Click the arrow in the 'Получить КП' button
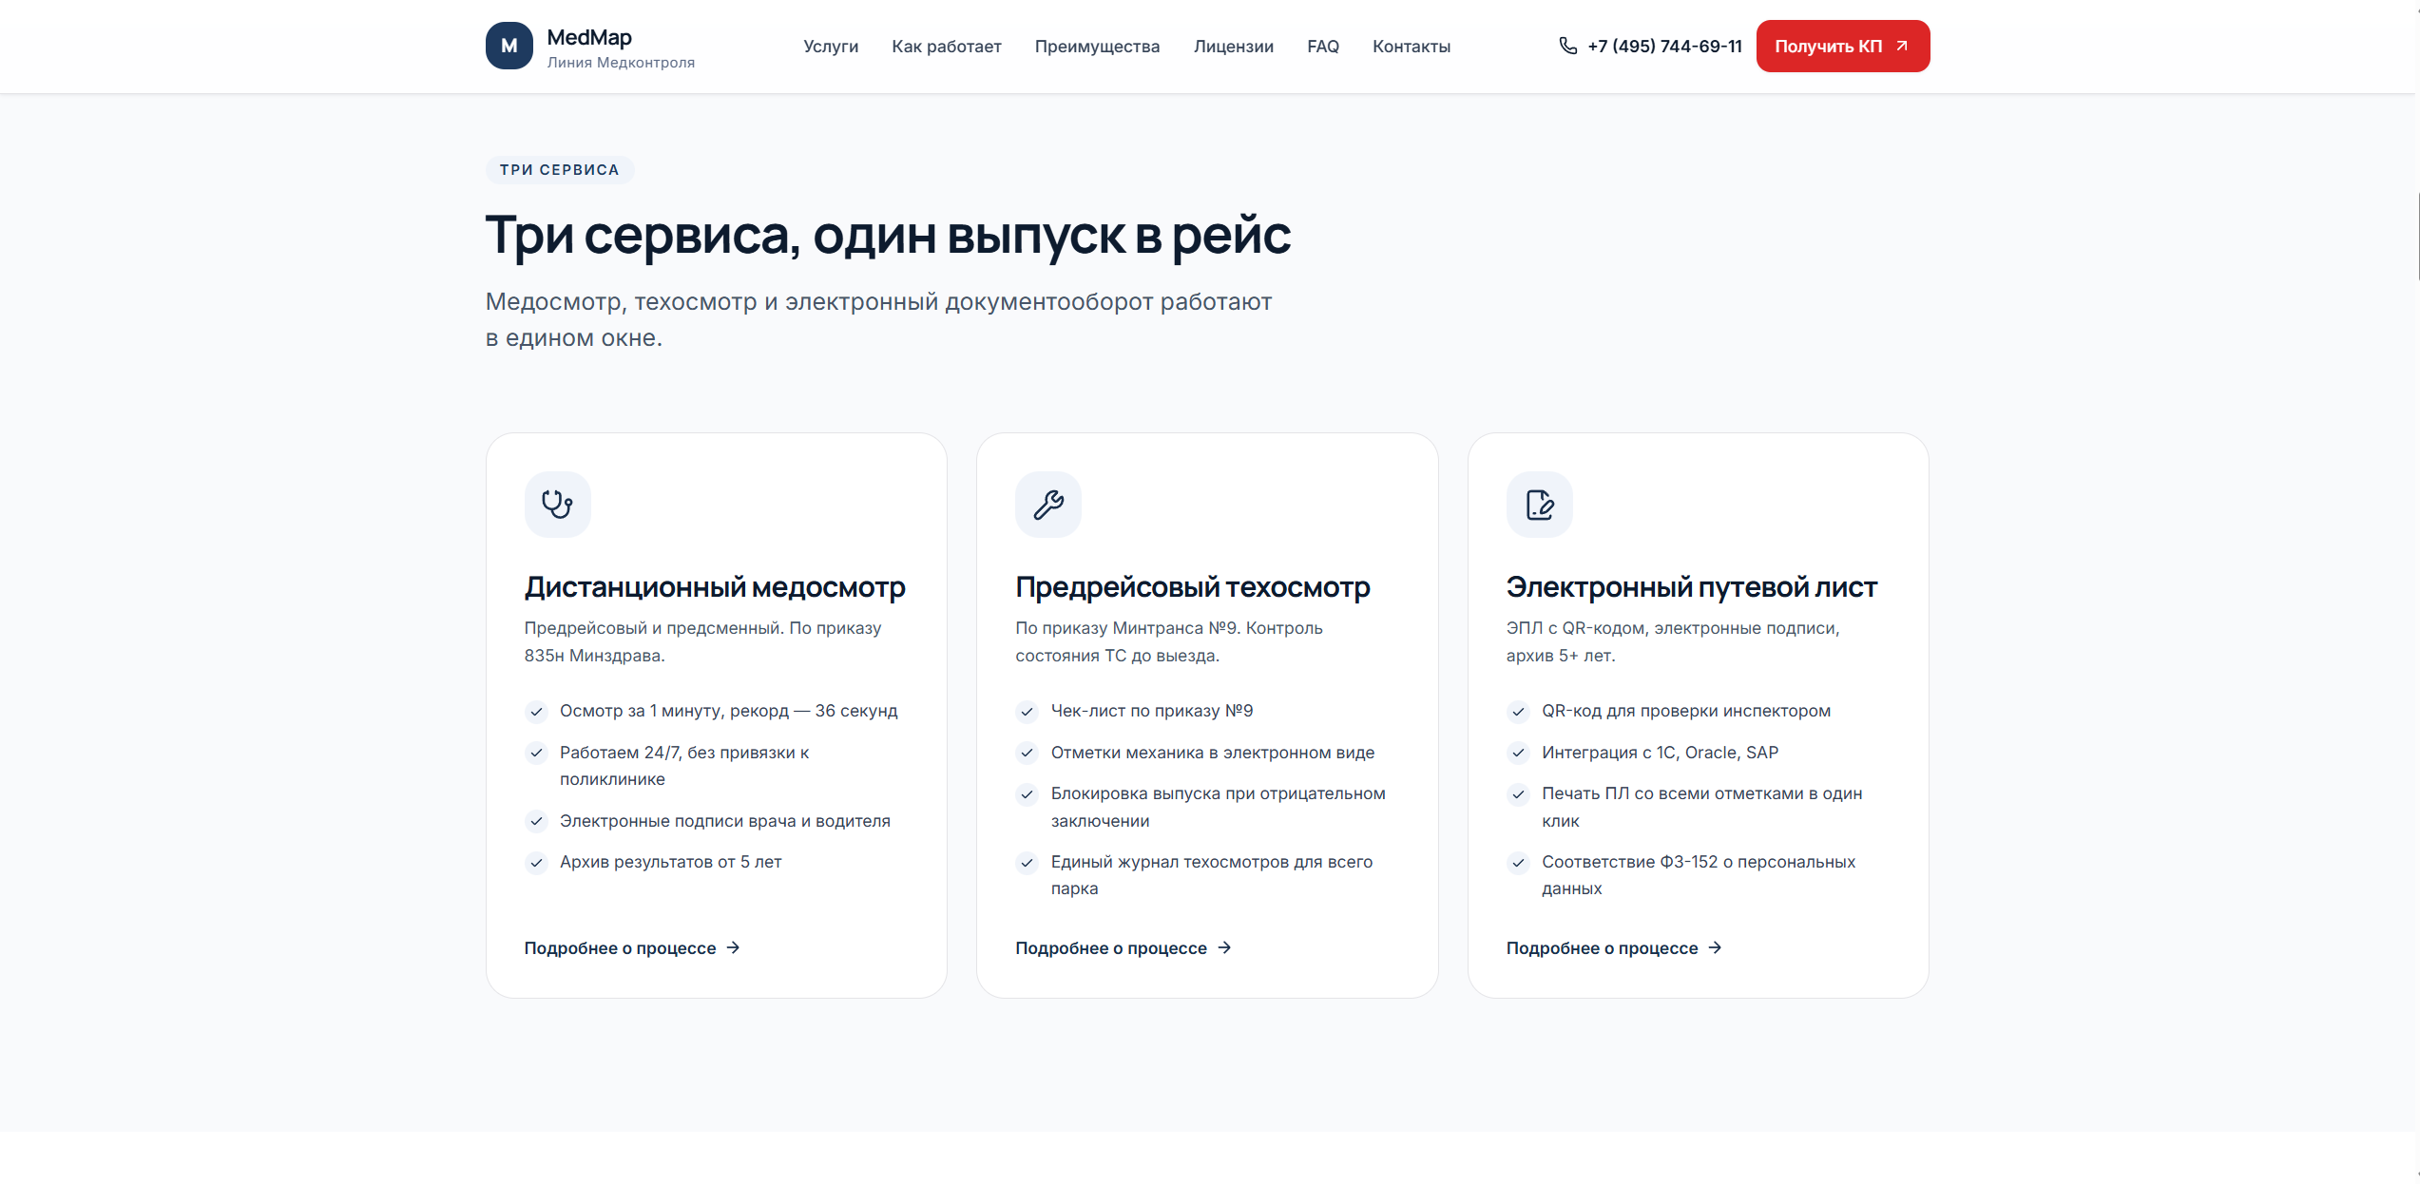2420x1184 pixels. (x=1902, y=46)
